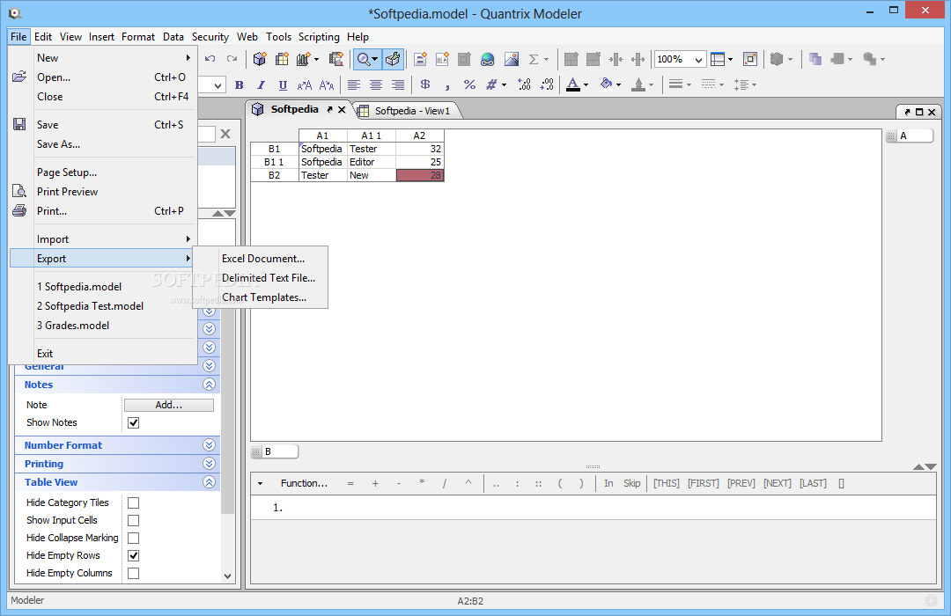The height and width of the screenshot is (616, 951).
Task: Expand the Number Format section
Action: pos(209,445)
